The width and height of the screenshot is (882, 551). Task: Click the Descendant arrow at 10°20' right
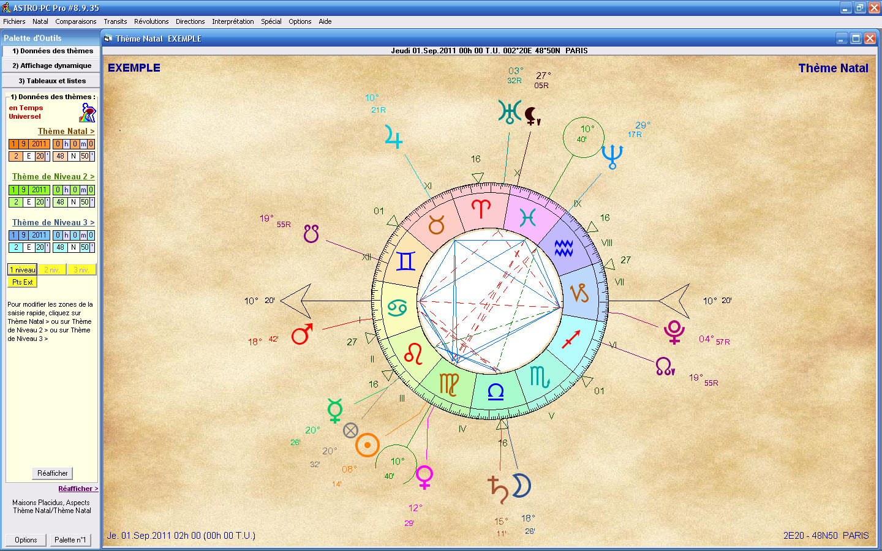[674, 301]
